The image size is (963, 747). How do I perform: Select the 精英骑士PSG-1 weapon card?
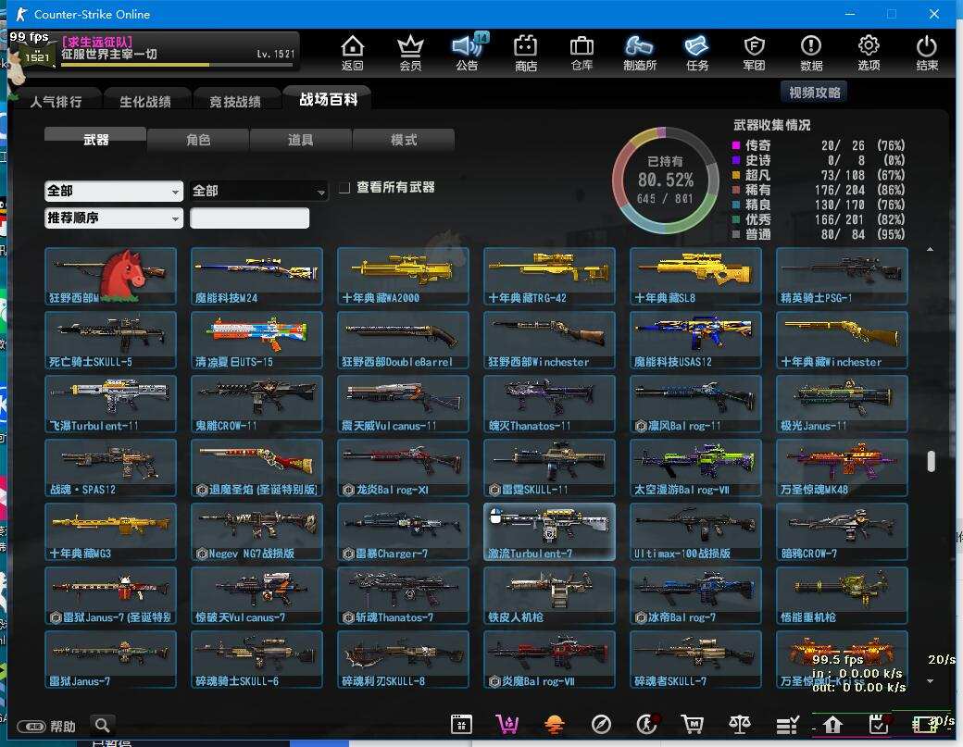click(842, 276)
